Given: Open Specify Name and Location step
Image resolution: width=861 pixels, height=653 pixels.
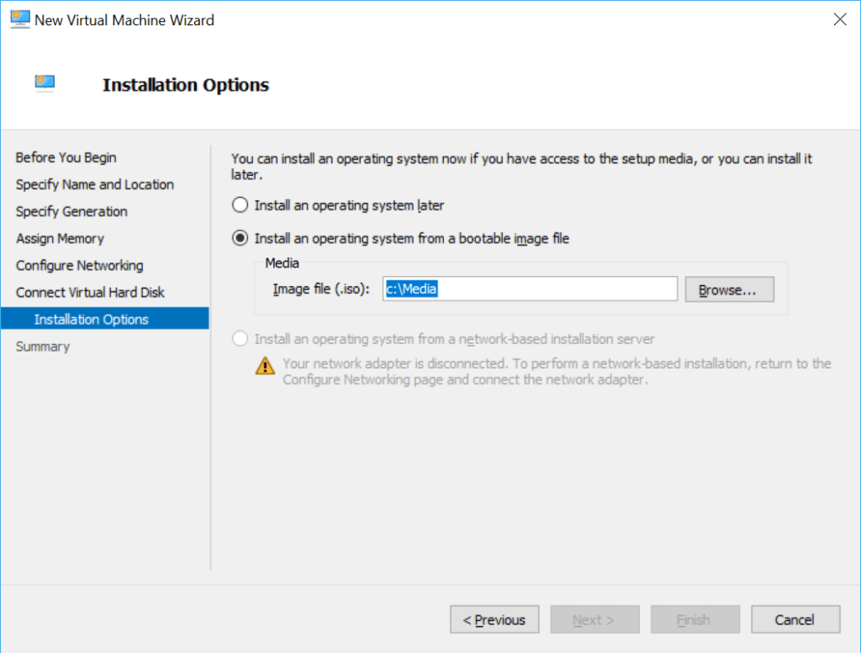Looking at the screenshot, I should pos(95,184).
